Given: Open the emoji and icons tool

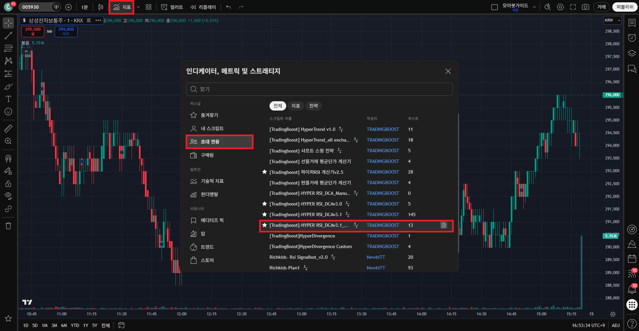Looking at the screenshot, I should pyautogui.click(x=8, y=112).
